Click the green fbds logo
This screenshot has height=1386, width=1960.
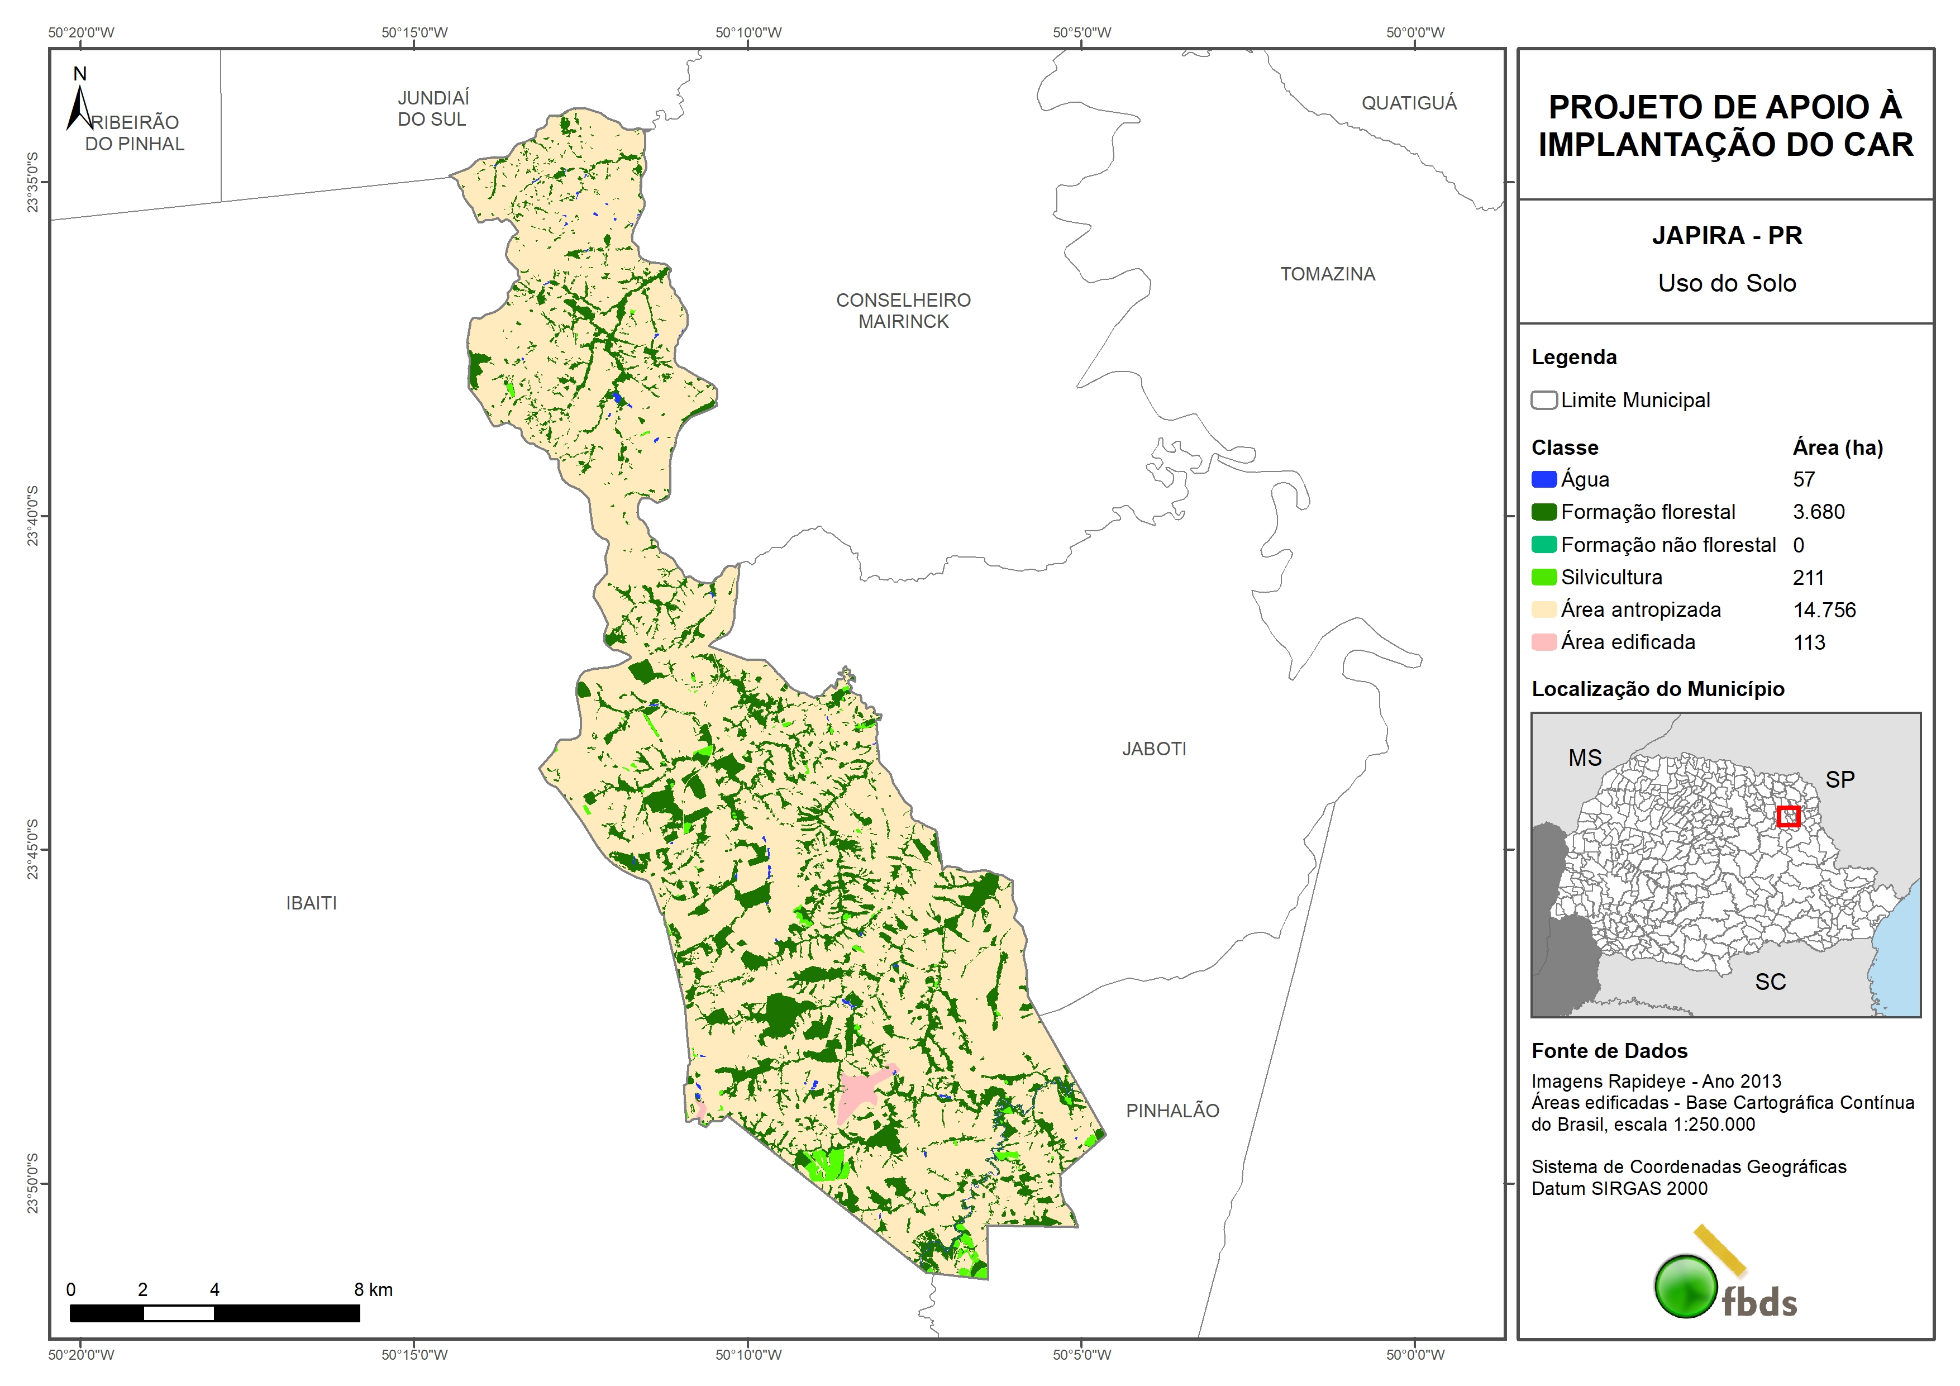(x=1686, y=1286)
